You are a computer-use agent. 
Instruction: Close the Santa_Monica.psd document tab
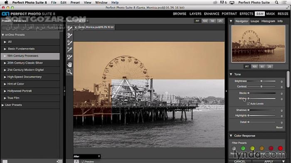[76, 27]
